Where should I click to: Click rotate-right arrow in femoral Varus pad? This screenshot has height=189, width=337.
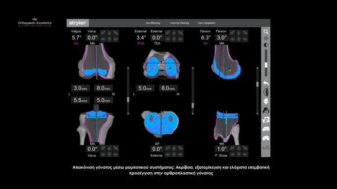click(x=116, y=33)
